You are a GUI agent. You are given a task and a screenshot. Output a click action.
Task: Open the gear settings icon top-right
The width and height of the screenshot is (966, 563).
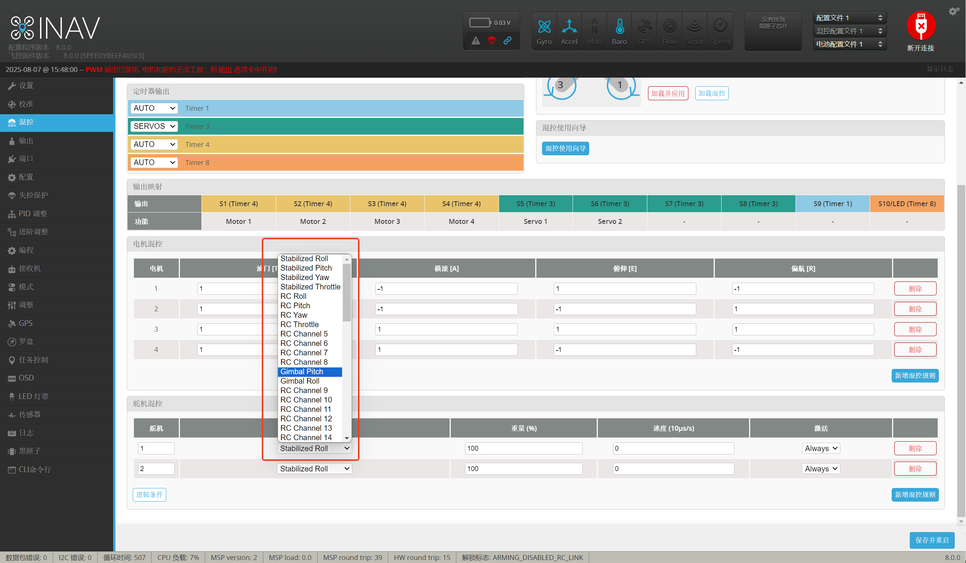click(954, 11)
